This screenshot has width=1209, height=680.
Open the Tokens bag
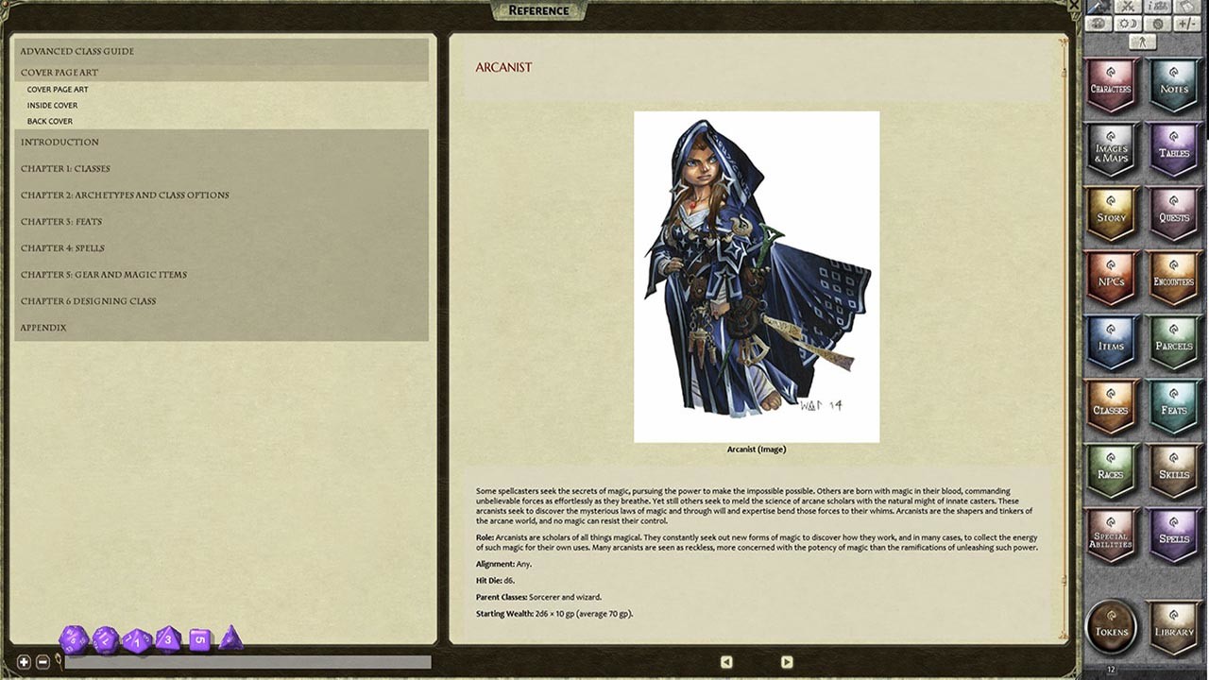[x=1111, y=627]
